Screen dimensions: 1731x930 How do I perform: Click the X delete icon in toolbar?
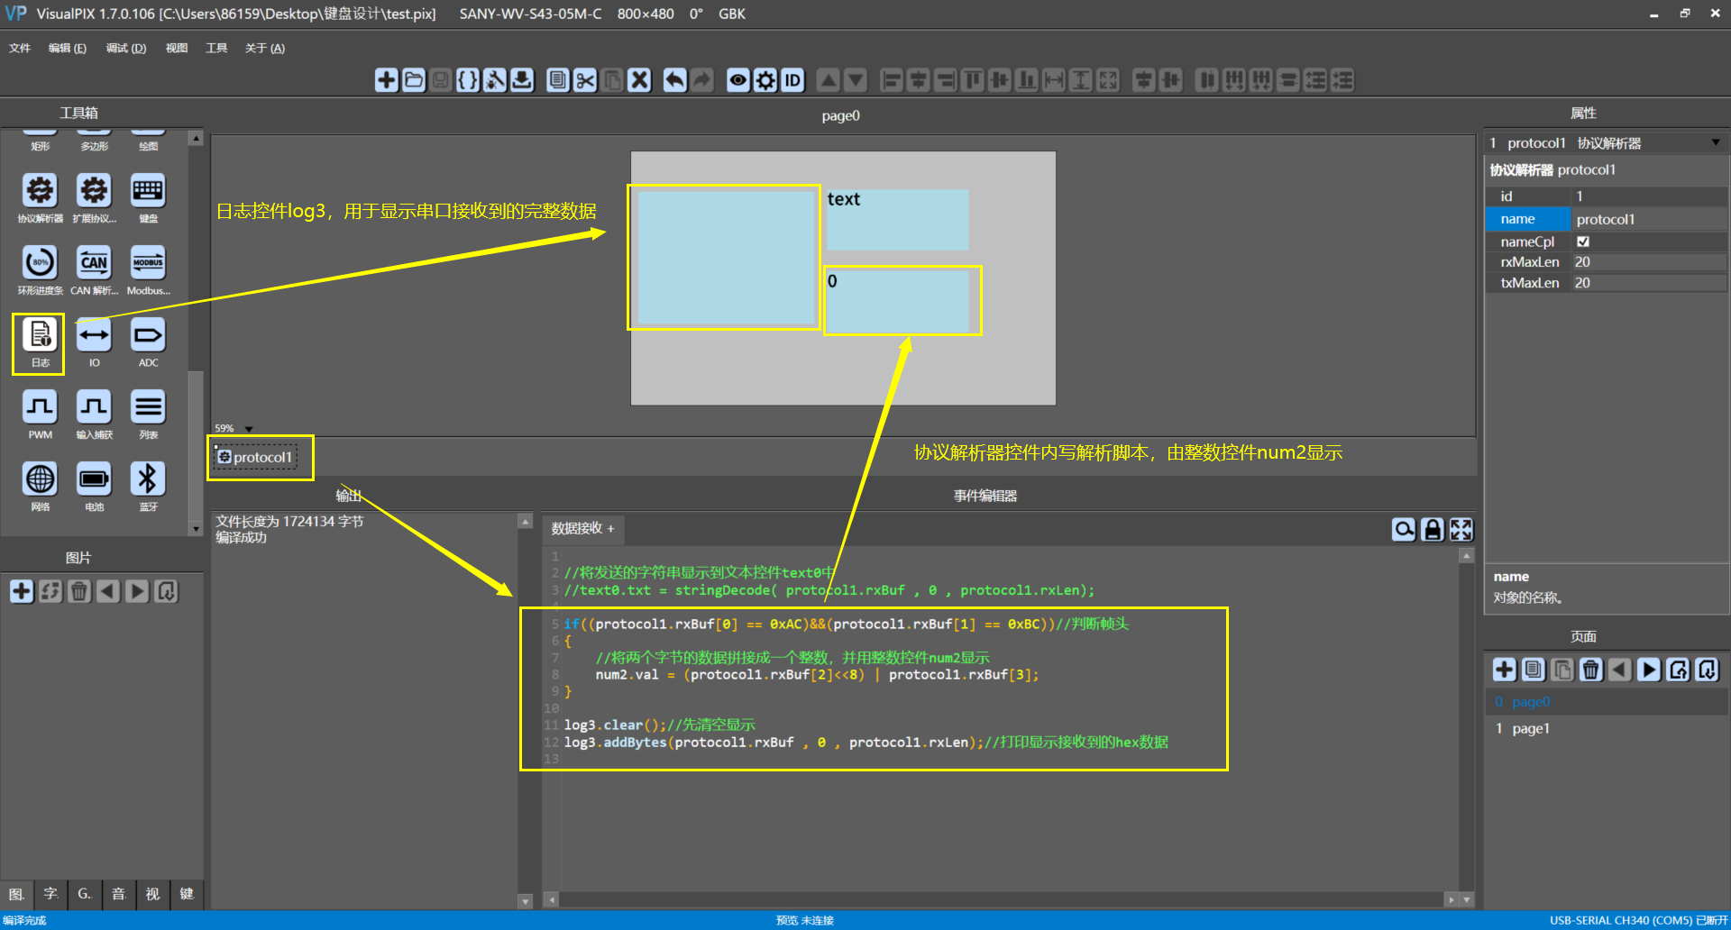click(x=639, y=80)
